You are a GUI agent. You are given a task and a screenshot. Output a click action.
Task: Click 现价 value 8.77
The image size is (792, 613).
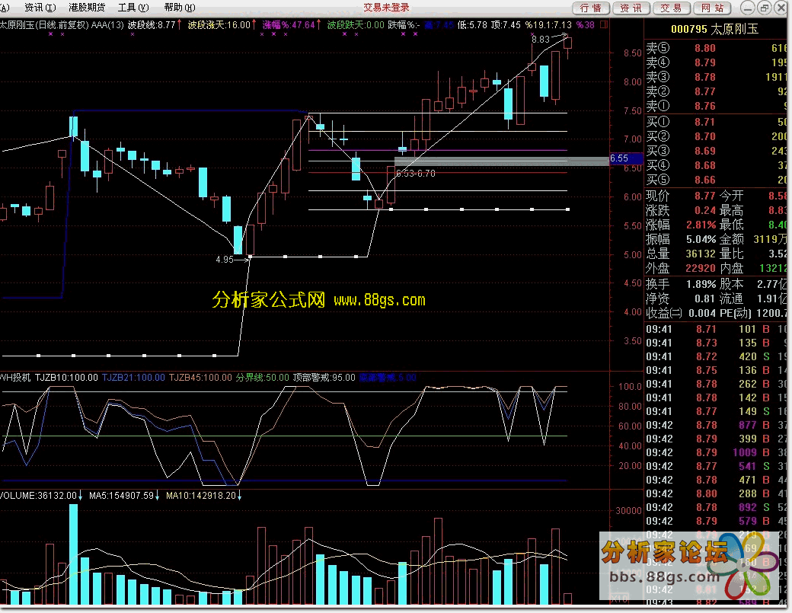(x=704, y=196)
